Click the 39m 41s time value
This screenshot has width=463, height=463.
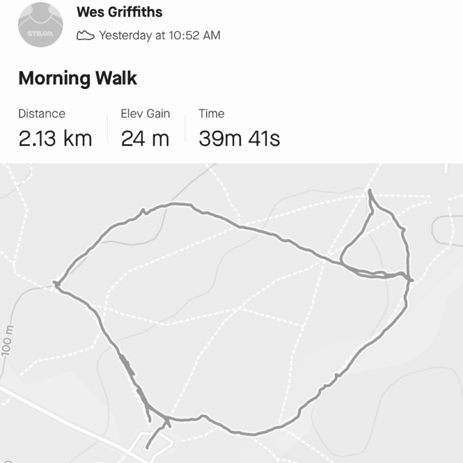click(239, 138)
